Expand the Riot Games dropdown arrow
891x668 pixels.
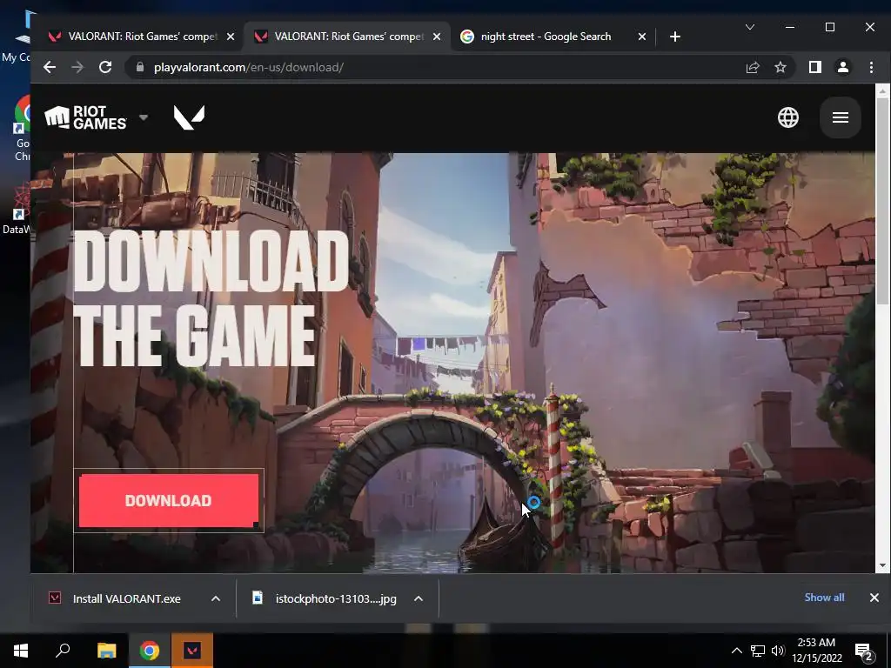144,117
